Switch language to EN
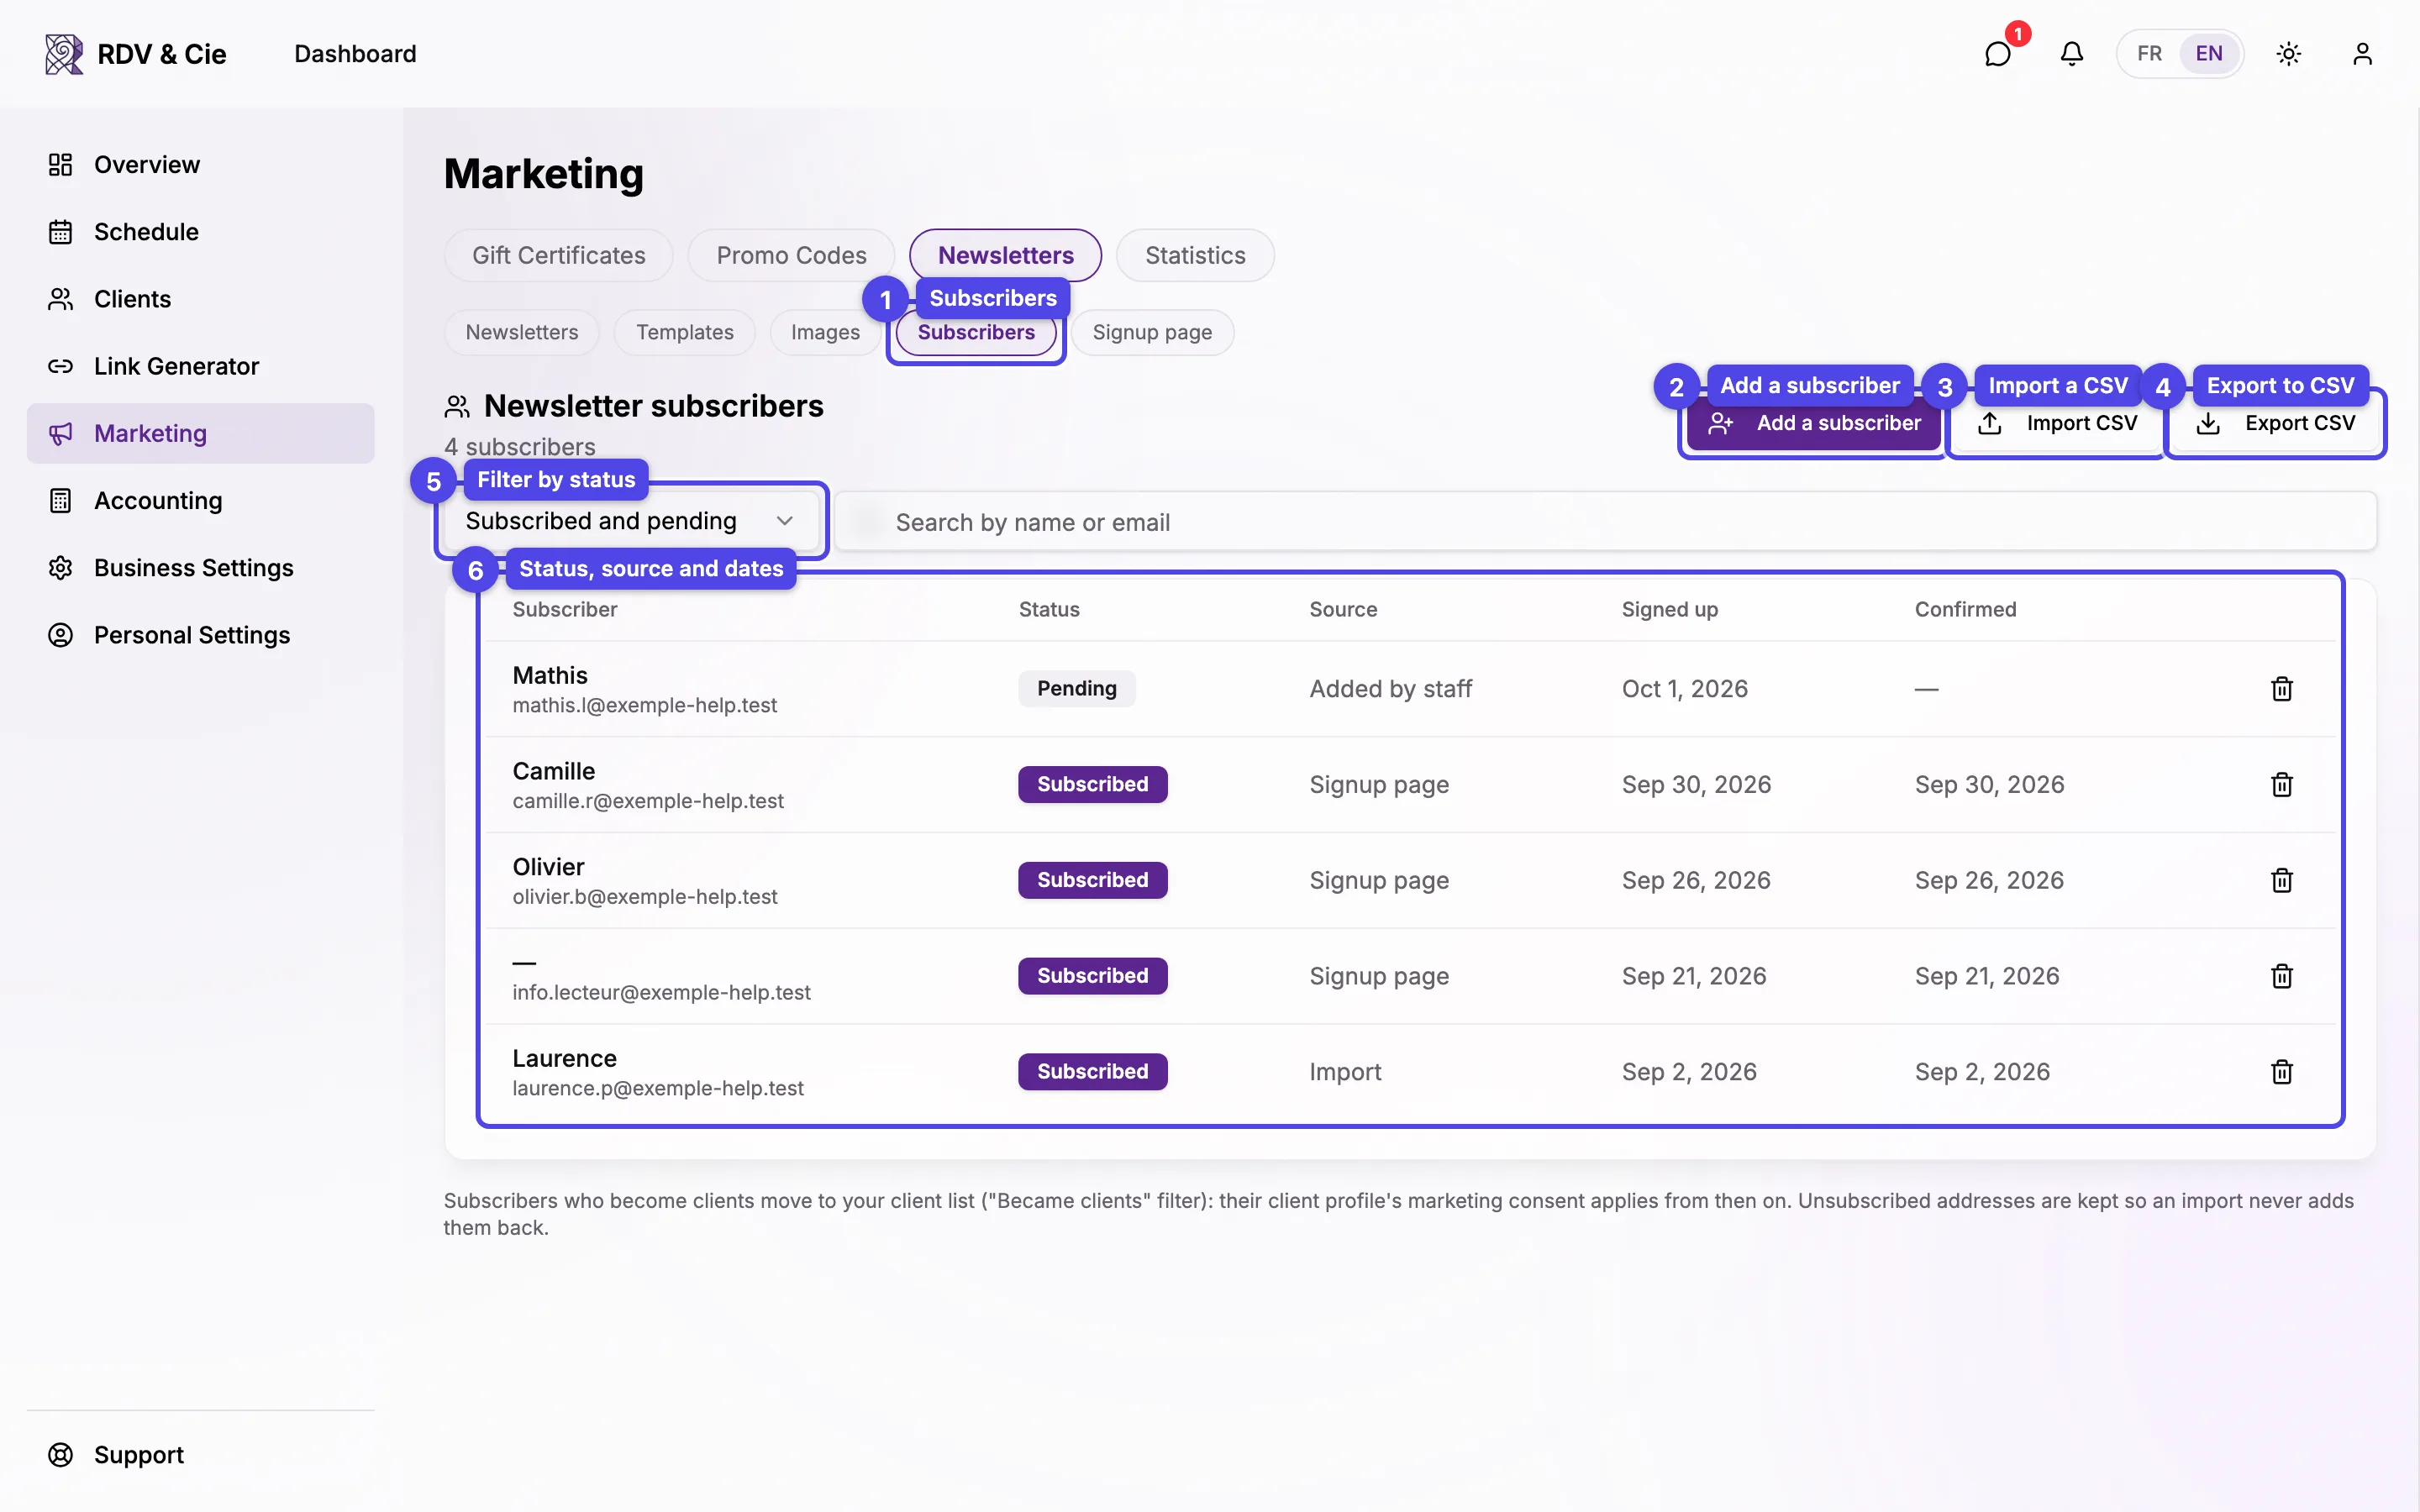This screenshot has height=1512, width=2420. pos(2209,53)
